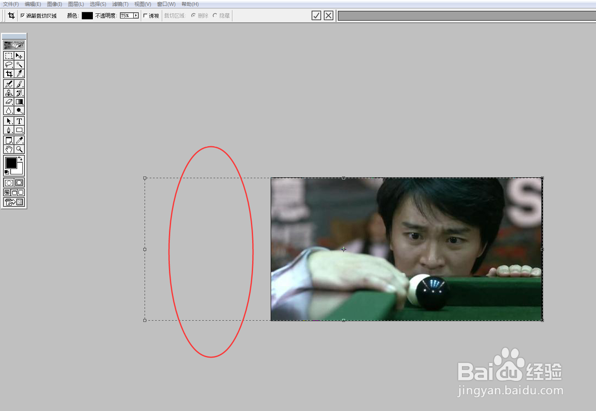
Task: Open the 图层(L) menu
Action: point(76,4)
